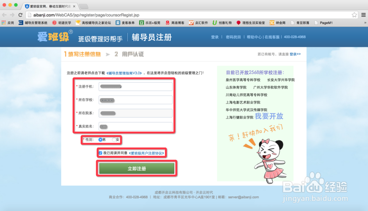
Task: Click the 真实姓名 name field
Action: click(x=135, y=126)
